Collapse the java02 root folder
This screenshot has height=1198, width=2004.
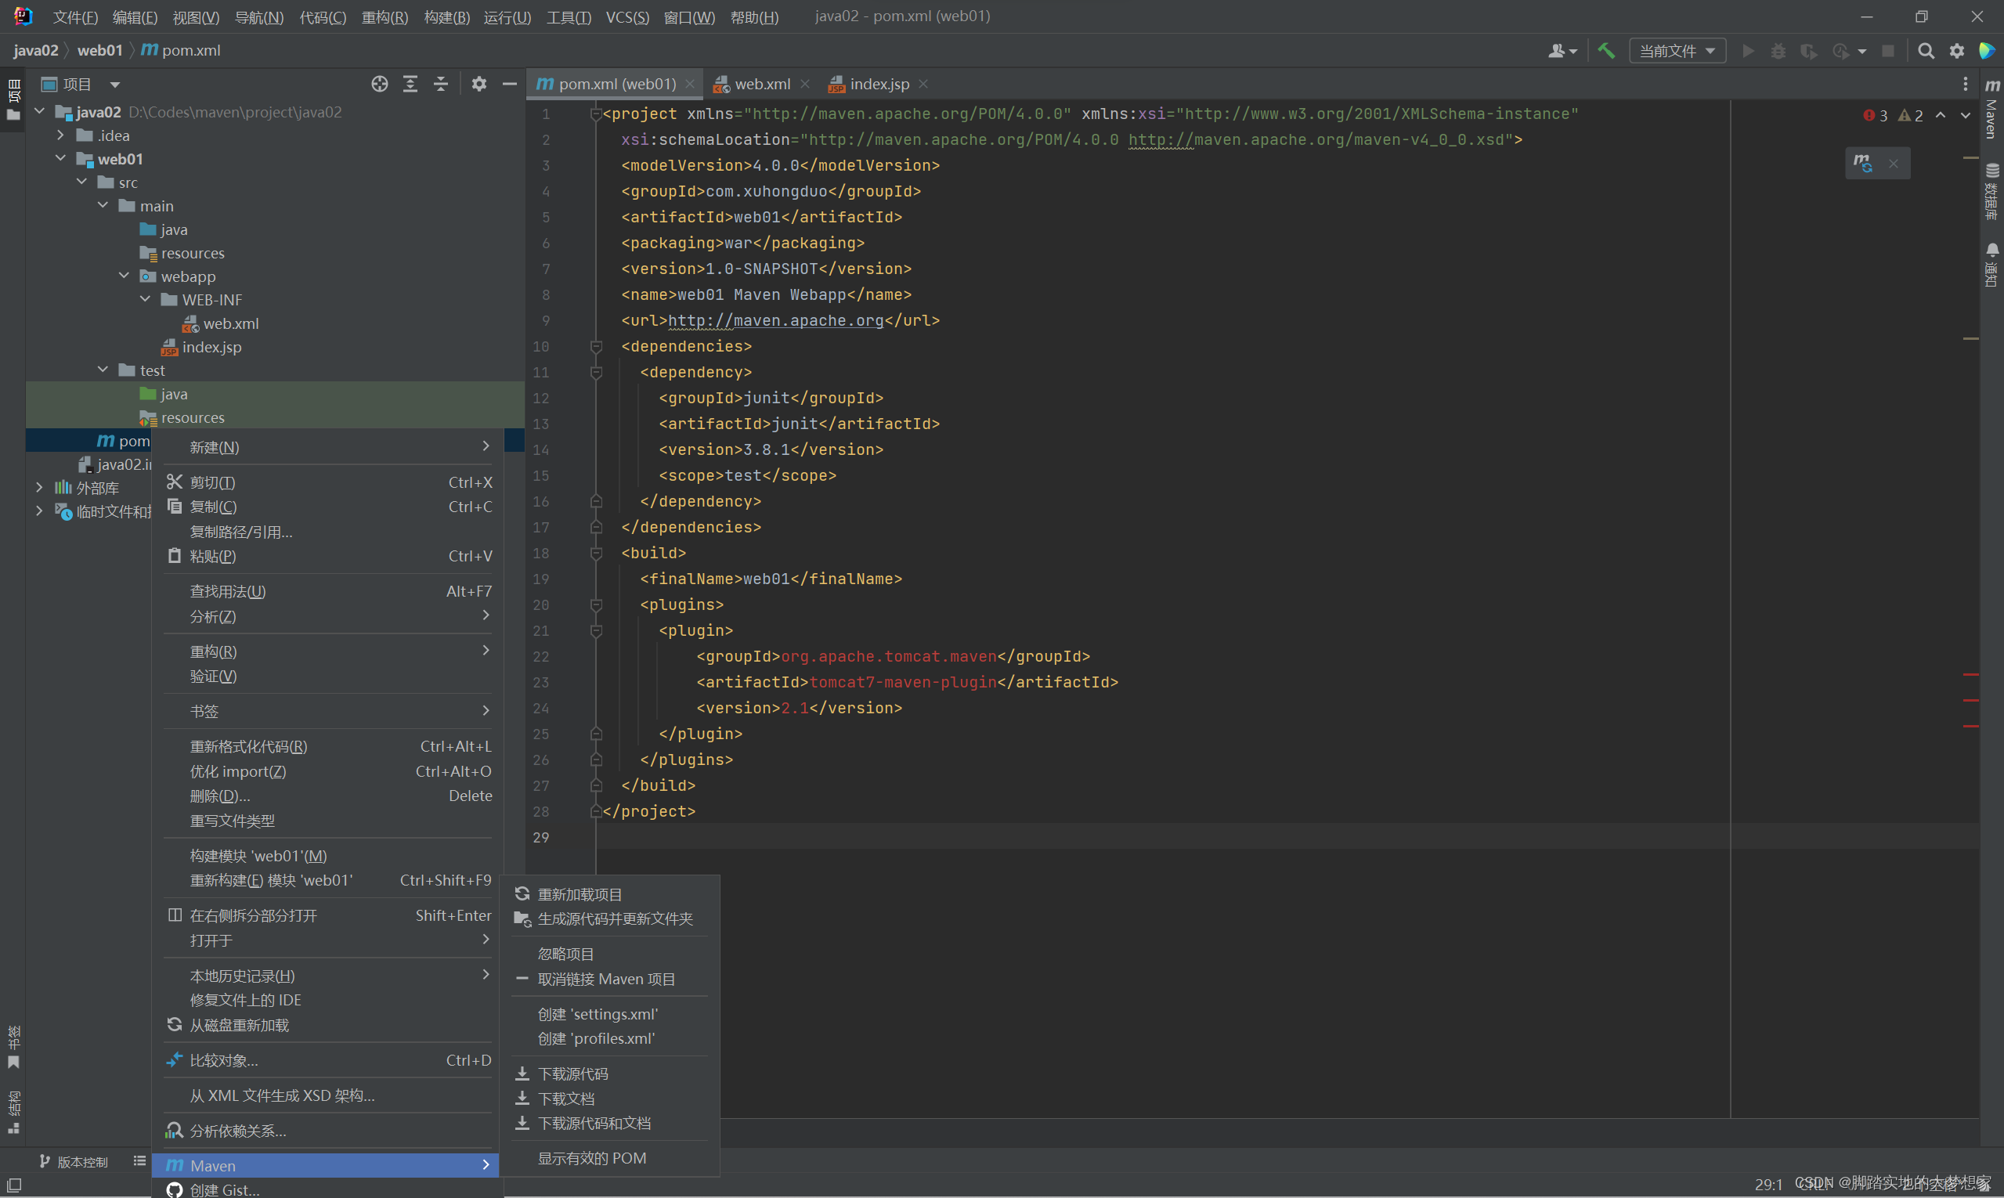click(x=40, y=111)
